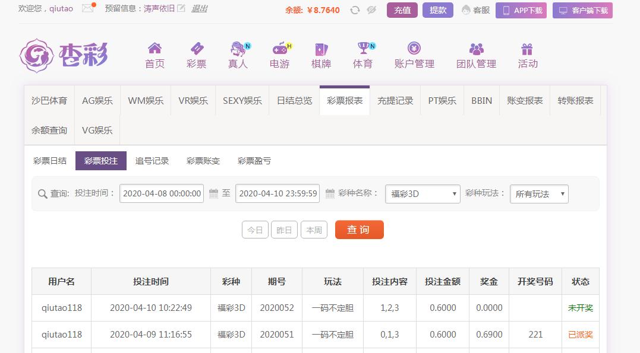
Task: Click the end date time input field
Action: [278, 193]
